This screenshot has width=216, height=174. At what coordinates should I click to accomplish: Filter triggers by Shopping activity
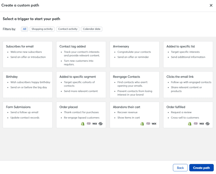click(x=42, y=29)
